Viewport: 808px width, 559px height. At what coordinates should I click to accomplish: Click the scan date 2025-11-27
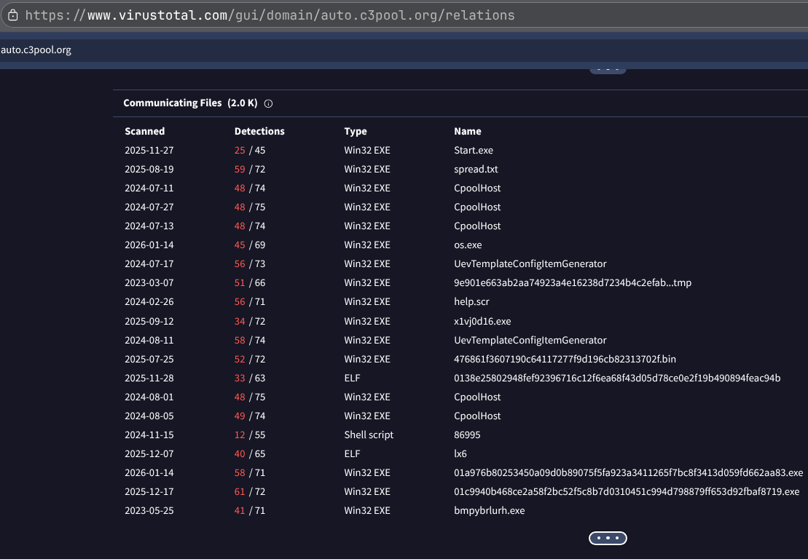pos(149,150)
